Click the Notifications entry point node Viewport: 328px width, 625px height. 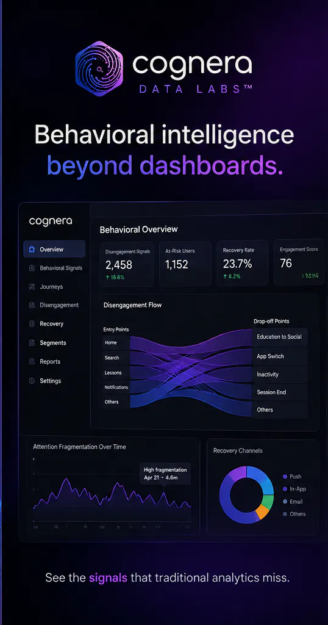pos(116,387)
